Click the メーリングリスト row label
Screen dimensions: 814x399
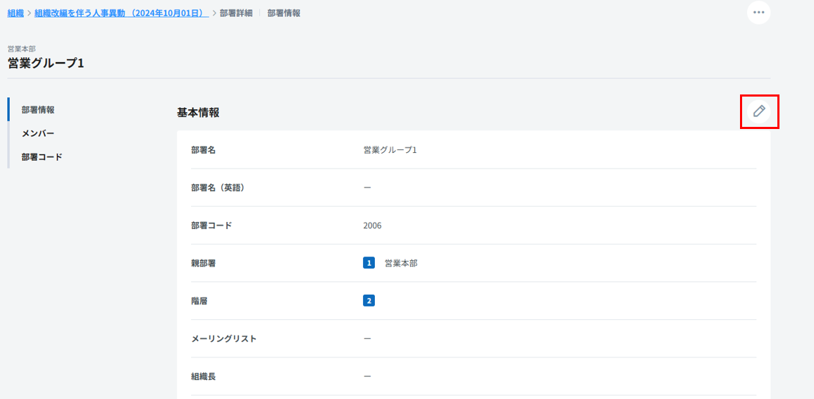click(223, 338)
